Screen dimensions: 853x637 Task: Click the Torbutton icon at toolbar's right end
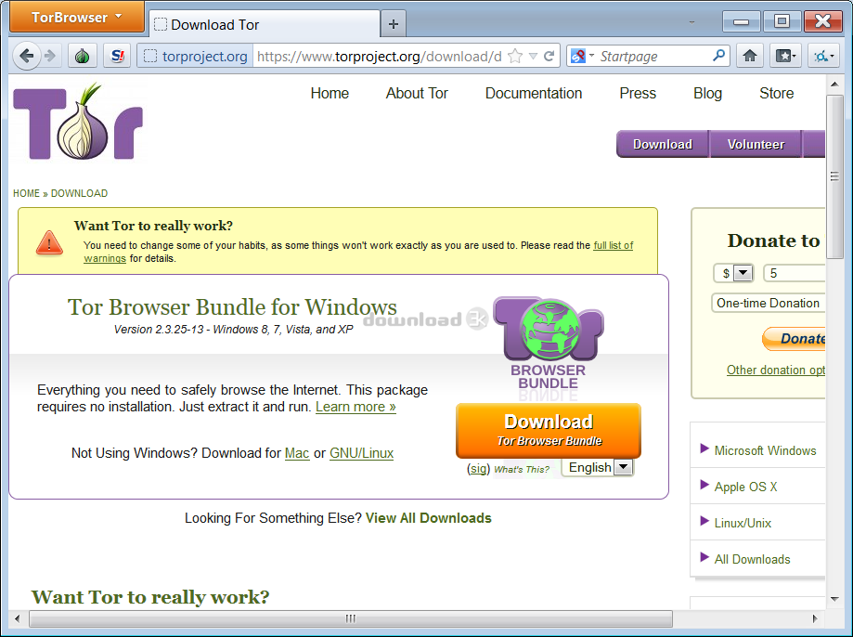click(x=822, y=56)
